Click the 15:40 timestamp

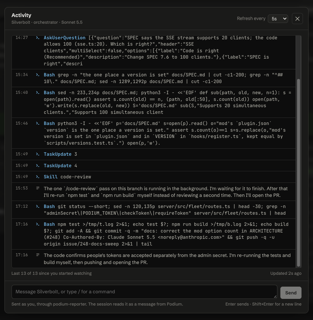pos(22,92)
